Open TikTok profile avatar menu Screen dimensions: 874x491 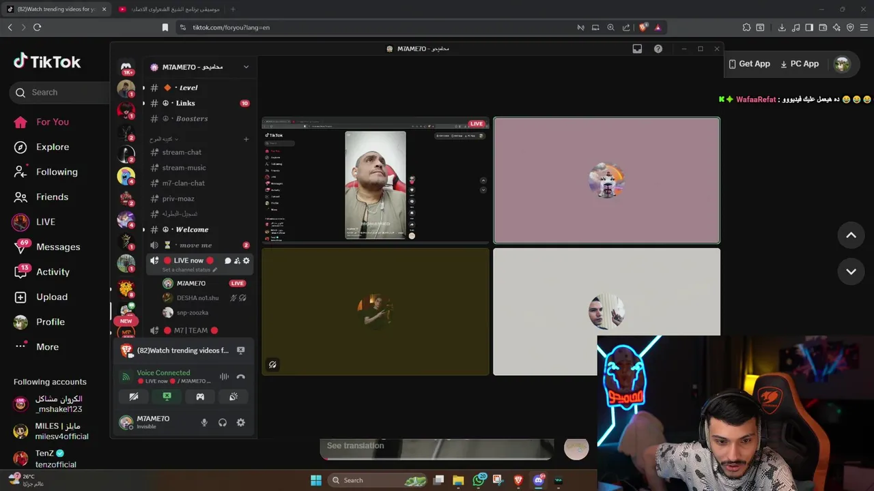pos(842,64)
